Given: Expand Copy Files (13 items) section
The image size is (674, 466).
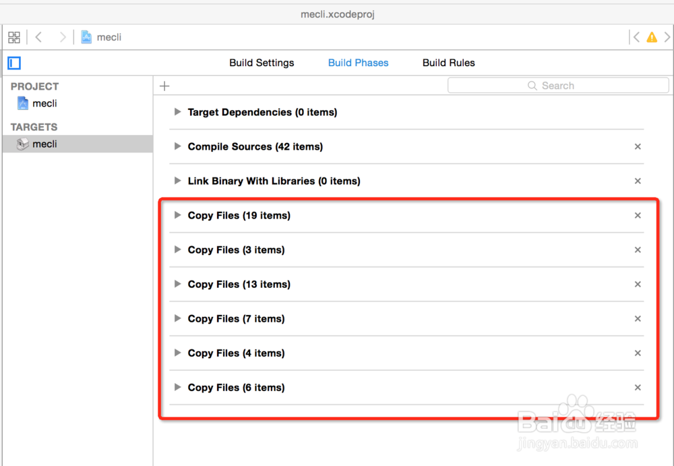Looking at the screenshot, I should (x=177, y=284).
